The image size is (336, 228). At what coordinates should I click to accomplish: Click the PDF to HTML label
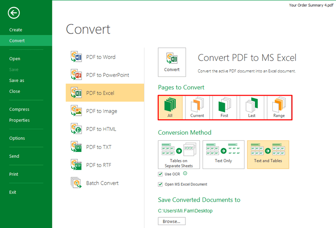point(101,129)
